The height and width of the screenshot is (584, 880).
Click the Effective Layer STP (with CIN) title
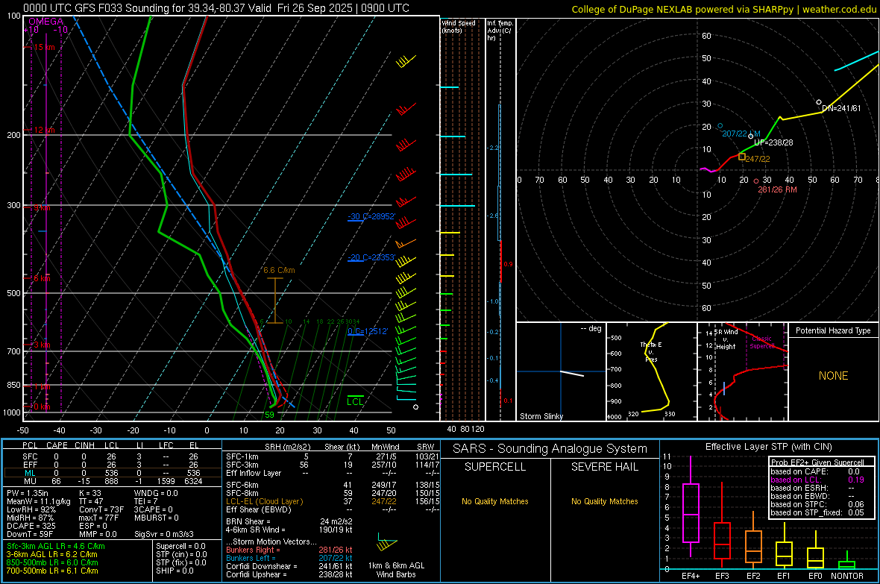pyautogui.click(x=768, y=447)
